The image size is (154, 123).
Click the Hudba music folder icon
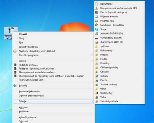(x=96, y=59)
